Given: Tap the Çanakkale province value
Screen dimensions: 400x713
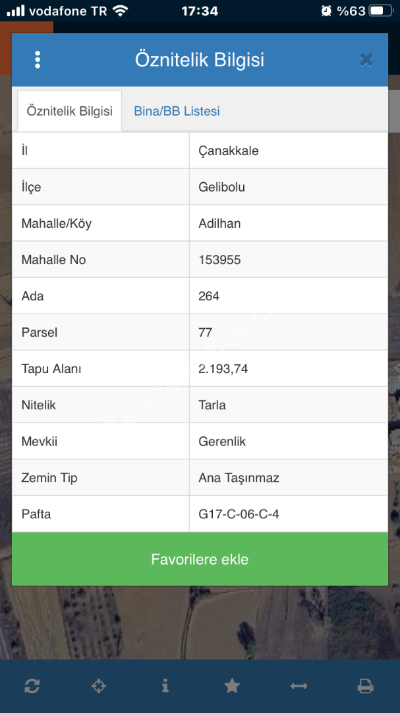Looking at the screenshot, I should click(229, 151).
